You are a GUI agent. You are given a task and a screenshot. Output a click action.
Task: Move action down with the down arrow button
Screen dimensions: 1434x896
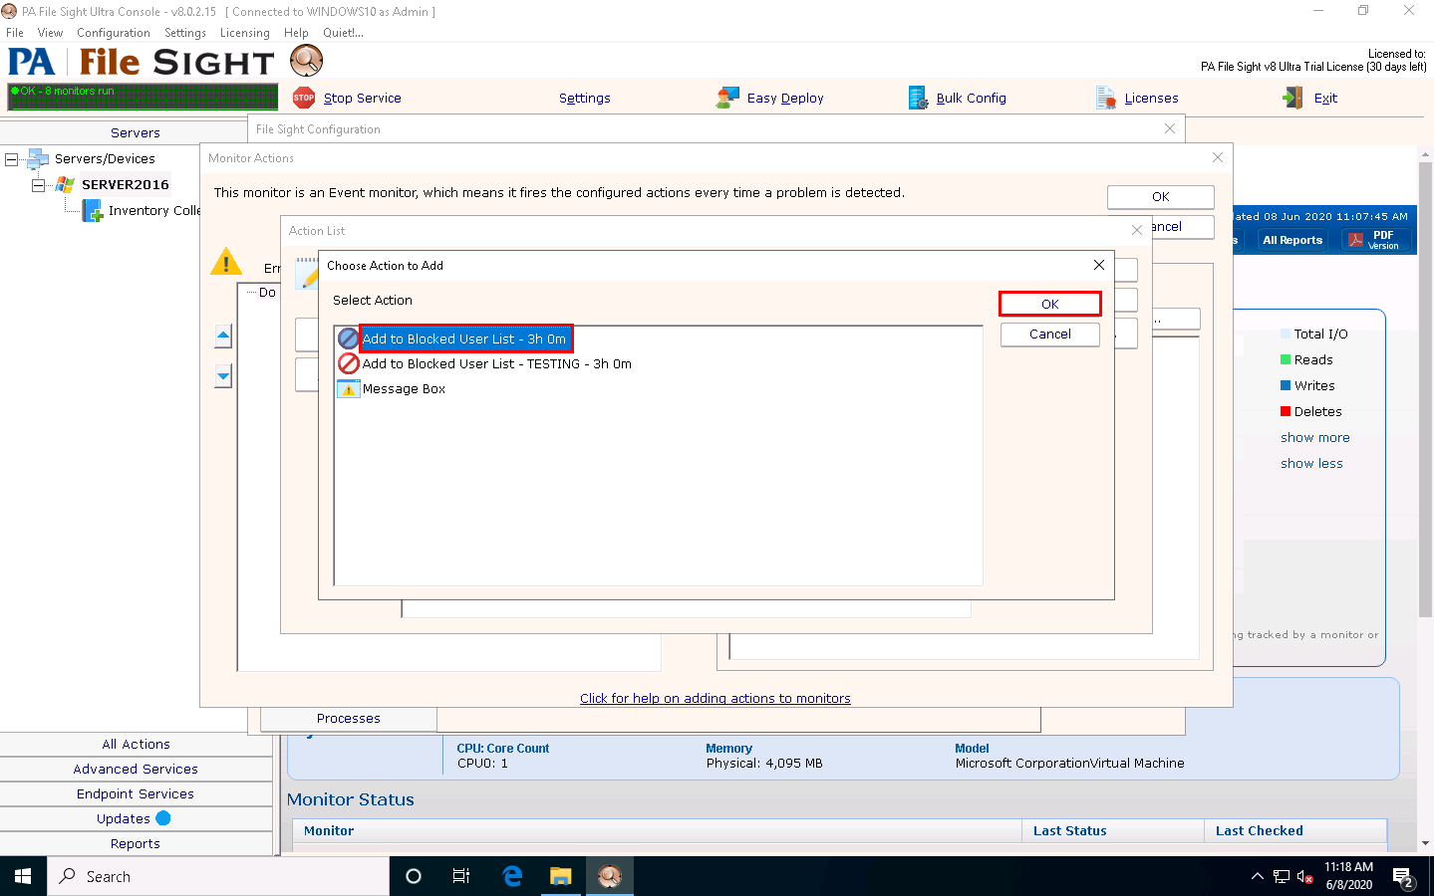coord(223,376)
